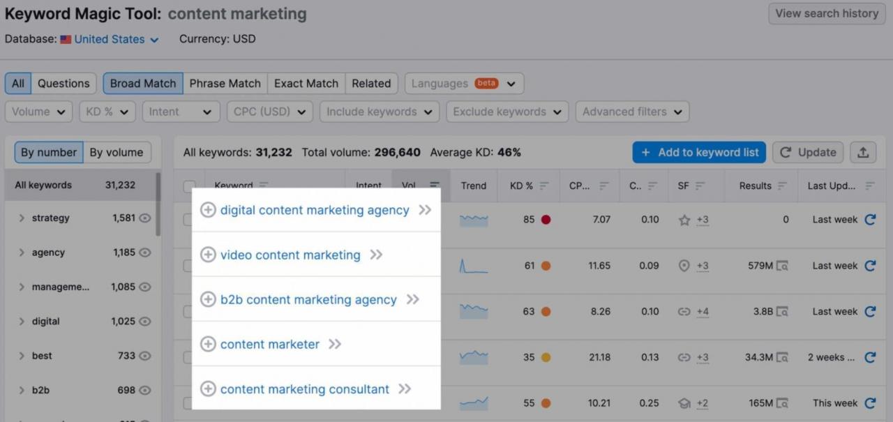Select the Questions tab
This screenshot has height=422, width=893.
pos(63,84)
